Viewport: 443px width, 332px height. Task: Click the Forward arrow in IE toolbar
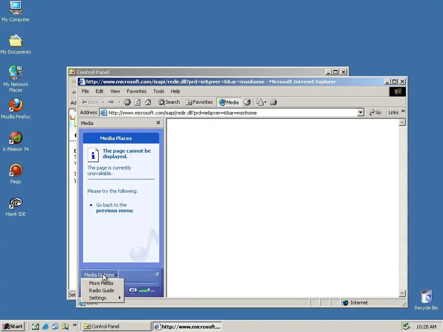(111, 102)
